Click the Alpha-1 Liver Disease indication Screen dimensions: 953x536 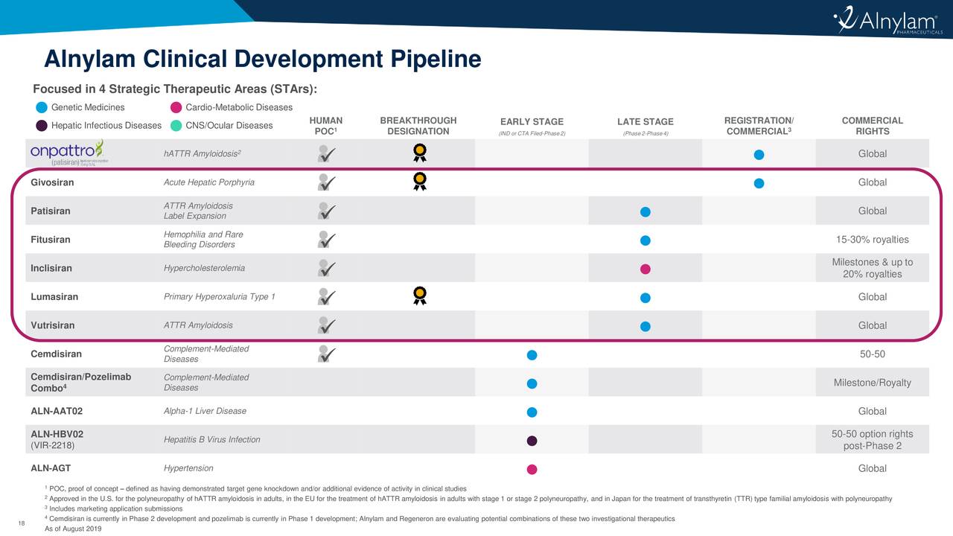[x=205, y=411]
